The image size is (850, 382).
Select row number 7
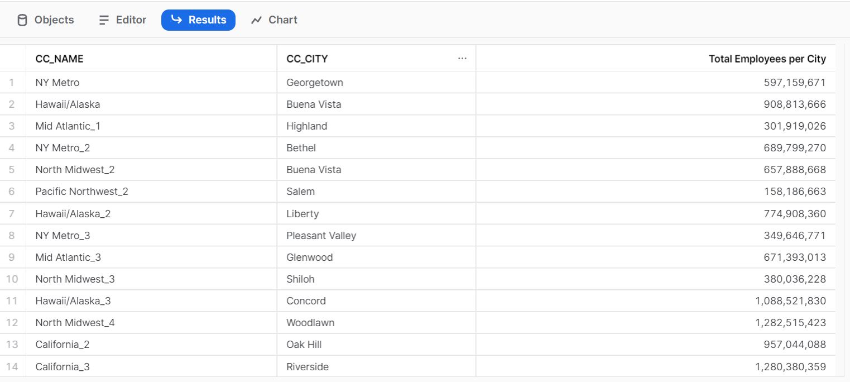pyautogui.click(x=12, y=214)
